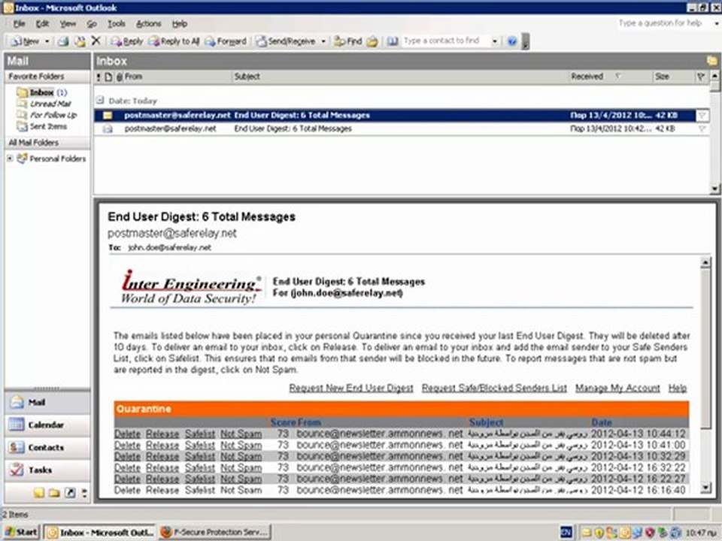Click Not Spam for the 10:32:29 email
The height and width of the screenshot is (541, 722).
[241, 457]
